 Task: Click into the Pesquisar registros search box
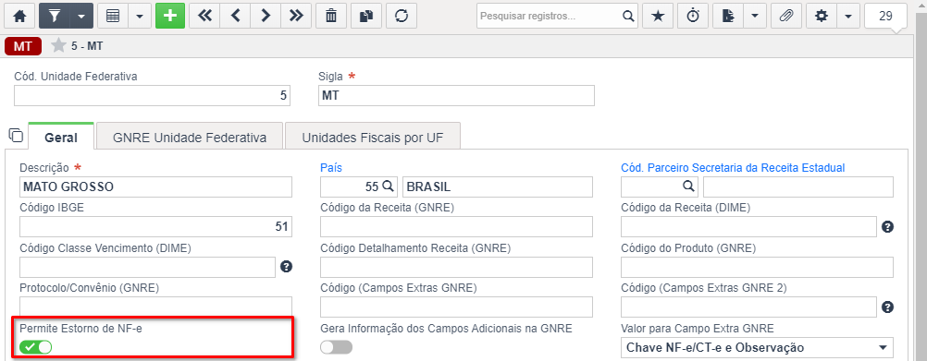click(x=548, y=16)
